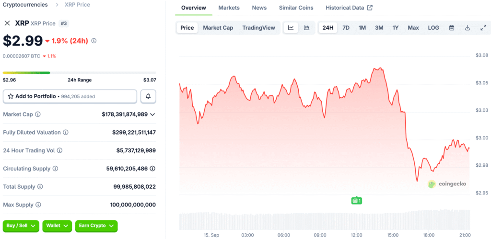Image resolution: width=491 pixels, height=239 pixels.
Task: Select the TradingView chart toggle
Action: pos(258,28)
